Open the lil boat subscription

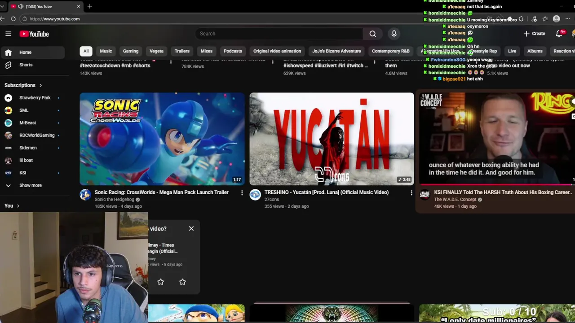pos(32,161)
